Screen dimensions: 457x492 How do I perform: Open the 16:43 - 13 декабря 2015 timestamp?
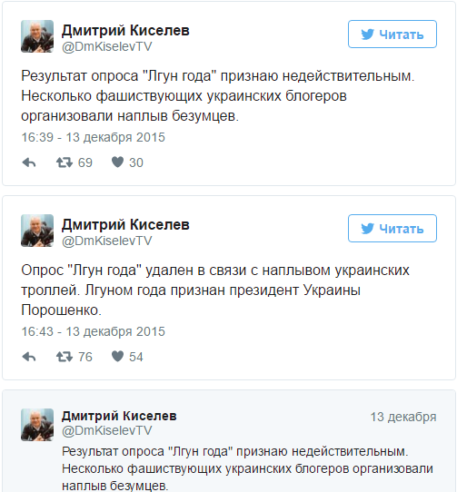(93, 331)
